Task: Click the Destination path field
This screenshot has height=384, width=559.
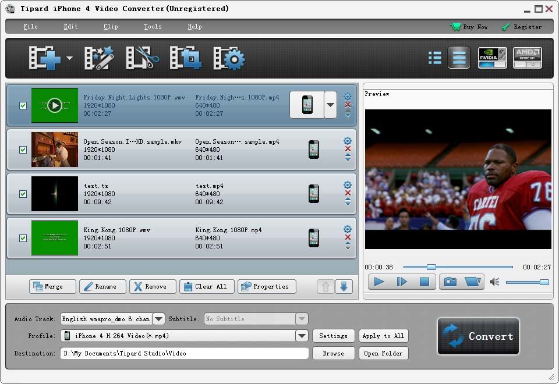Action: [x=185, y=353]
